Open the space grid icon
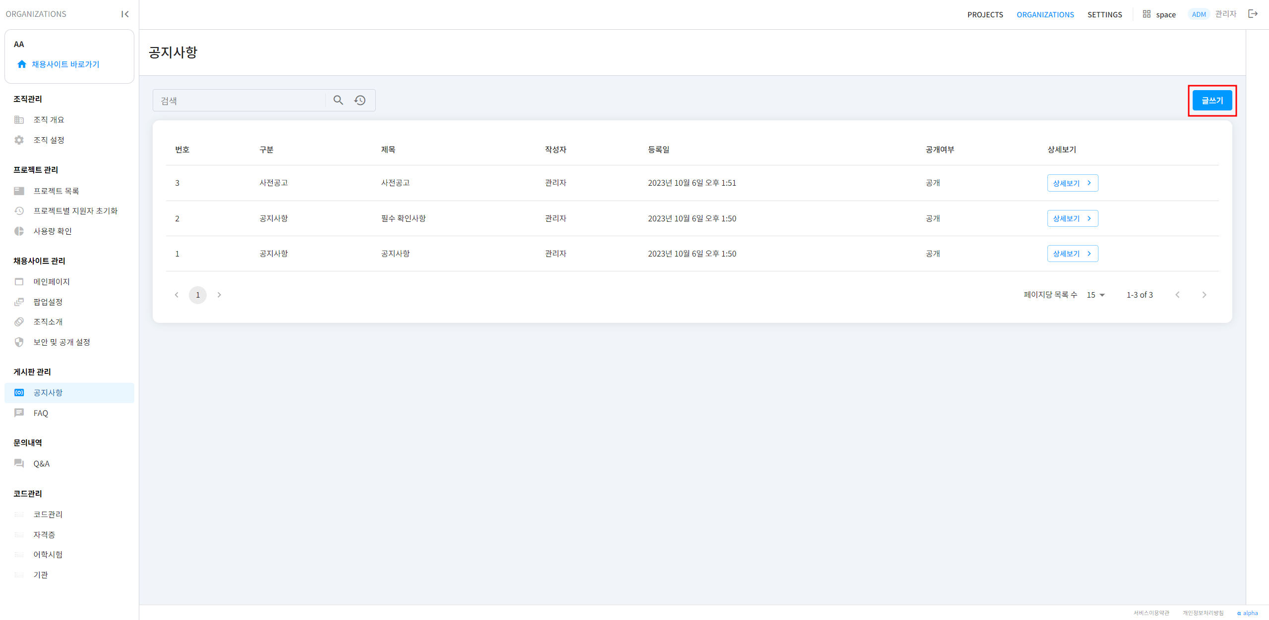Viewport: 1269px width, 620px height. pos(1147,14)
